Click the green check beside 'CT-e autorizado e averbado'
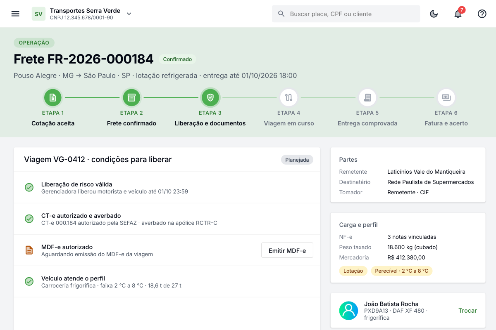The image size is (496, 330). coord(29,219)
